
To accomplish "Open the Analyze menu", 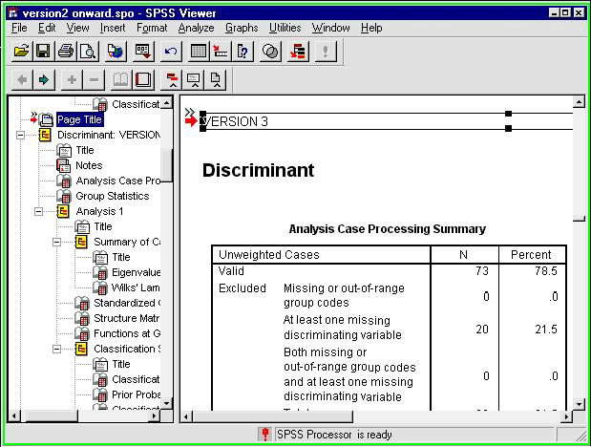I will coord(197,28).
